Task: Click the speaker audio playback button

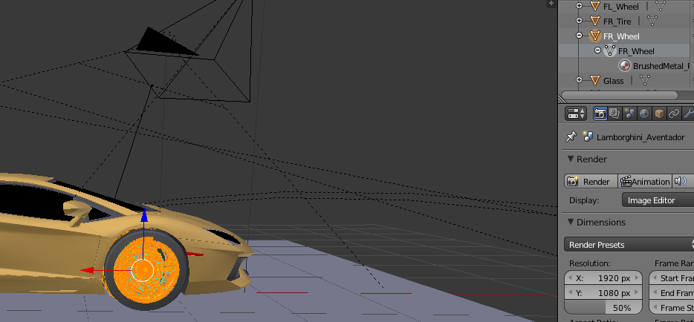Action: point(680,181)
